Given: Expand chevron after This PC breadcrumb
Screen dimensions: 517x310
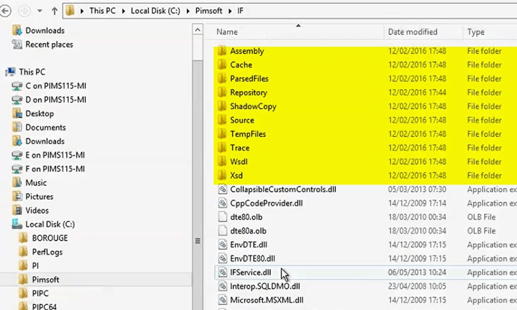Looking at the screenshot, I should pyautogui.click(x=123, y=11).
